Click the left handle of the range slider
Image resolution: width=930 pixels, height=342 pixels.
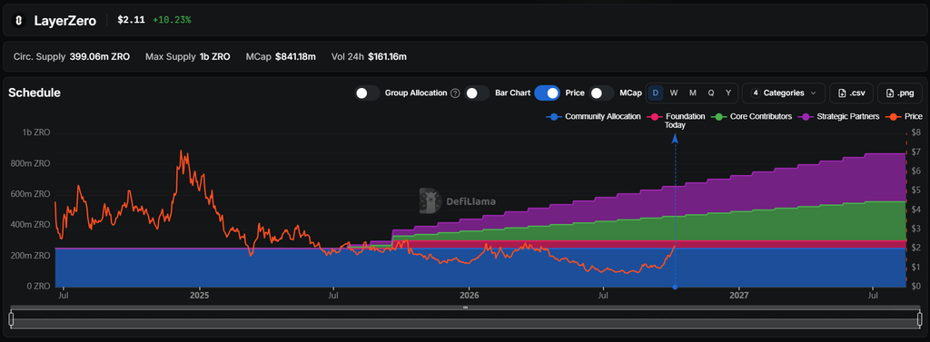coord(11,319)
